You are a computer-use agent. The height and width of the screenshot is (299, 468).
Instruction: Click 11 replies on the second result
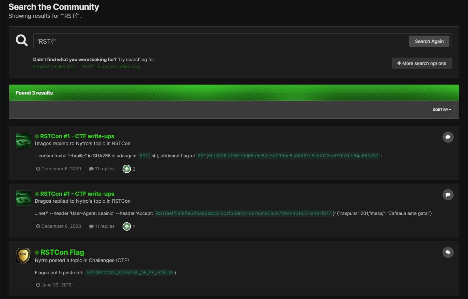click(x=104, y=226)
